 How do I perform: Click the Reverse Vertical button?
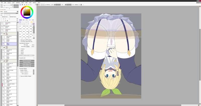pos(27,63)
